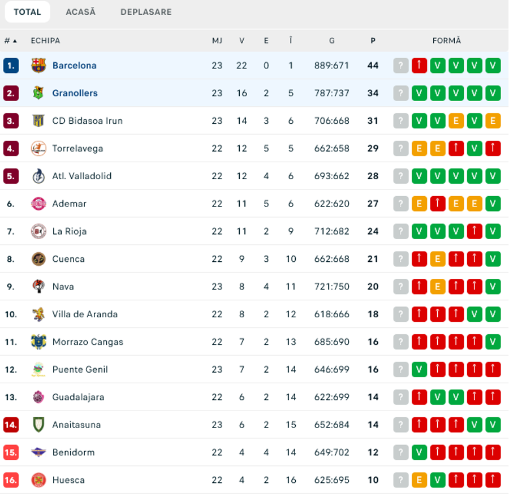Image resolution: width=509 pixels, height=501 pixels.
Task: Click Huesca's orange draw form badge
Action: 419,480
